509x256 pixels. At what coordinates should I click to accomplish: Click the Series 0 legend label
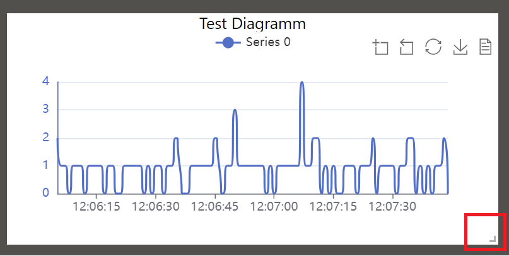[x=268, y=43]
